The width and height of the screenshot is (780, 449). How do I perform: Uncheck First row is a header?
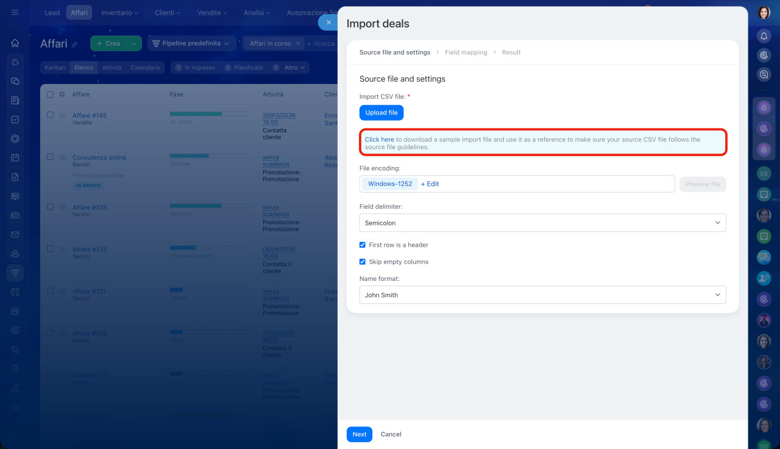click(363, 245)
